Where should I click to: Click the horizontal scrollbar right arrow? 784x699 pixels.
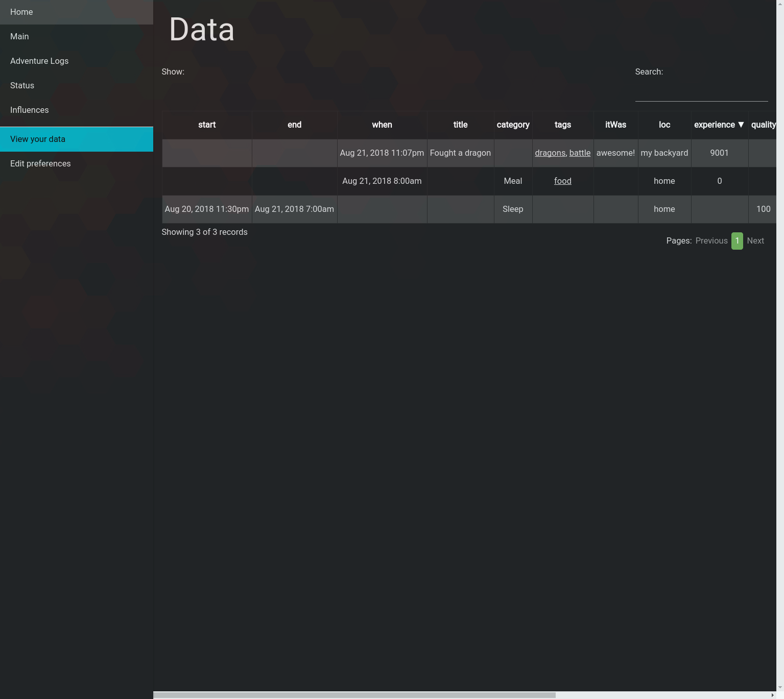click(x=772, y=695)
